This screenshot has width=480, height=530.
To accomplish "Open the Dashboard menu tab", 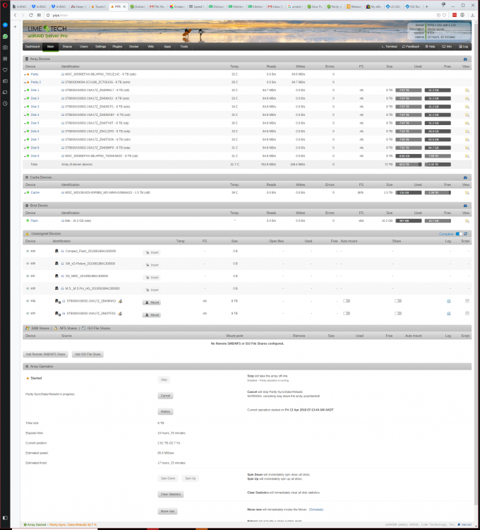I will click(32, 47).
